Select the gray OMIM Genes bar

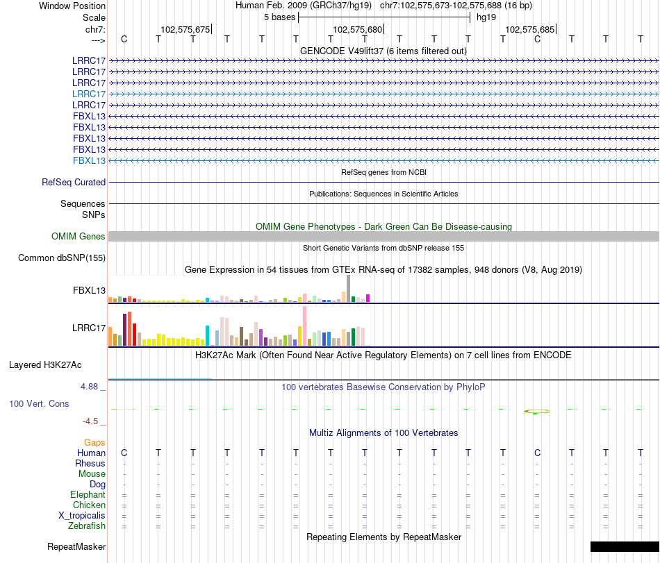[383, 236]
